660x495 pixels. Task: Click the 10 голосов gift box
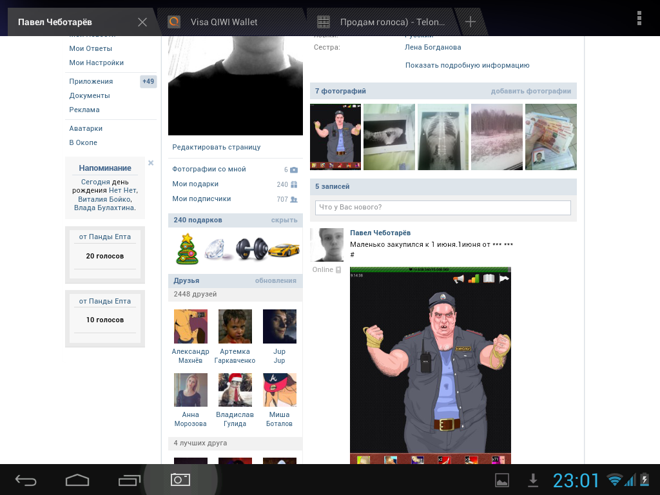tap(105, 318)
